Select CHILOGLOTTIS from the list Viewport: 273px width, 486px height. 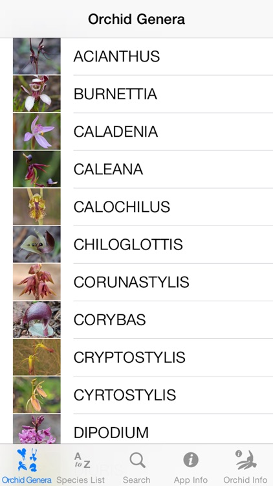pos(136,244)
